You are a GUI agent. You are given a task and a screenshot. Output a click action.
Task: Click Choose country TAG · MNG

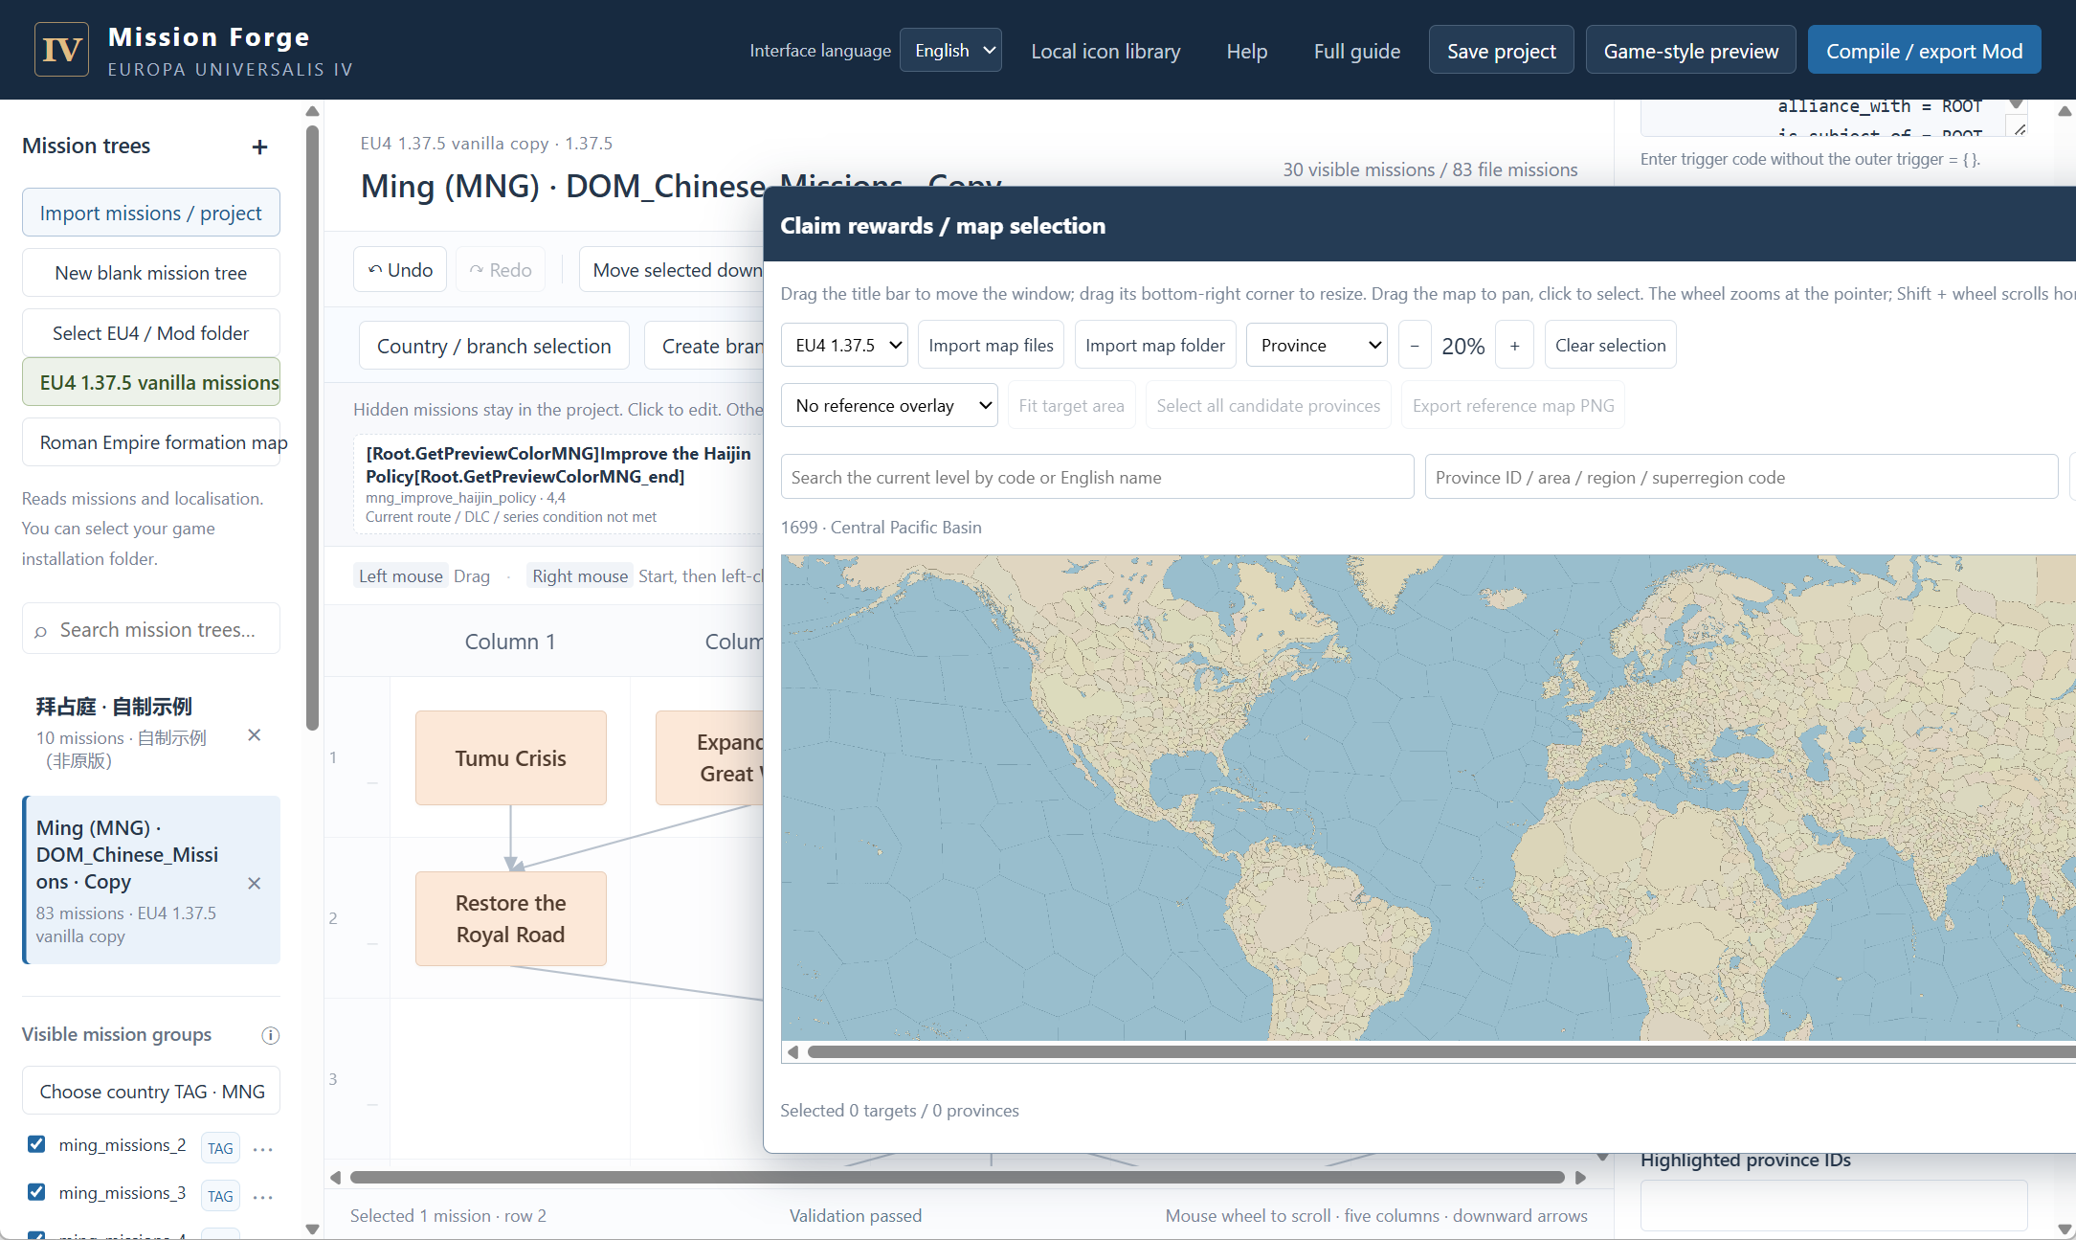[x=151, y=1091]
